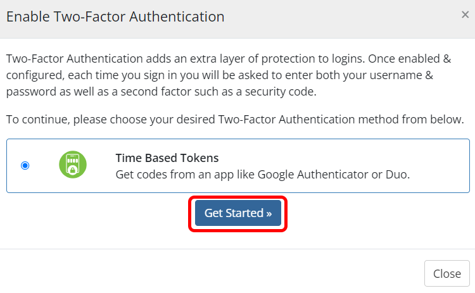Click the word 'Duo' in the option description
Screen dimensions: 475x293
(x=397, y=174)
